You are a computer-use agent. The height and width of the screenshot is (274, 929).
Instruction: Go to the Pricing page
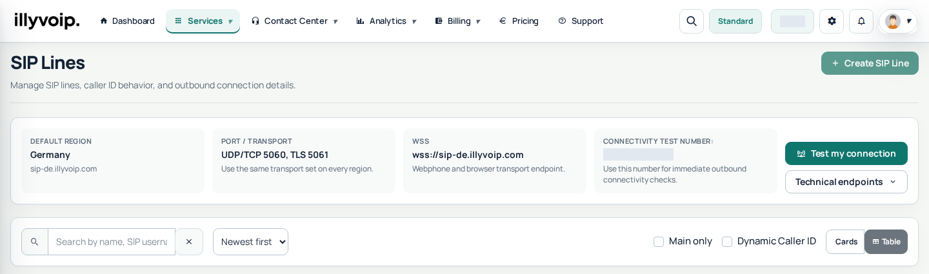(519, 21)
